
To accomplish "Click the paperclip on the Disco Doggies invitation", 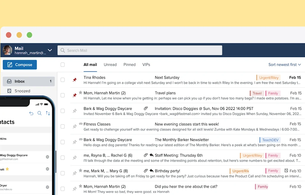I will pos(146,108).
